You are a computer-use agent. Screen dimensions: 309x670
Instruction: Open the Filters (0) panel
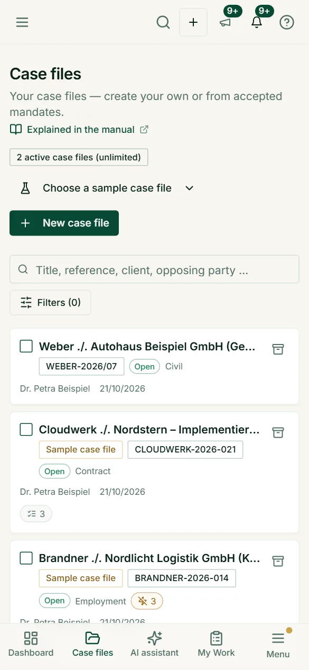point(50,303)
